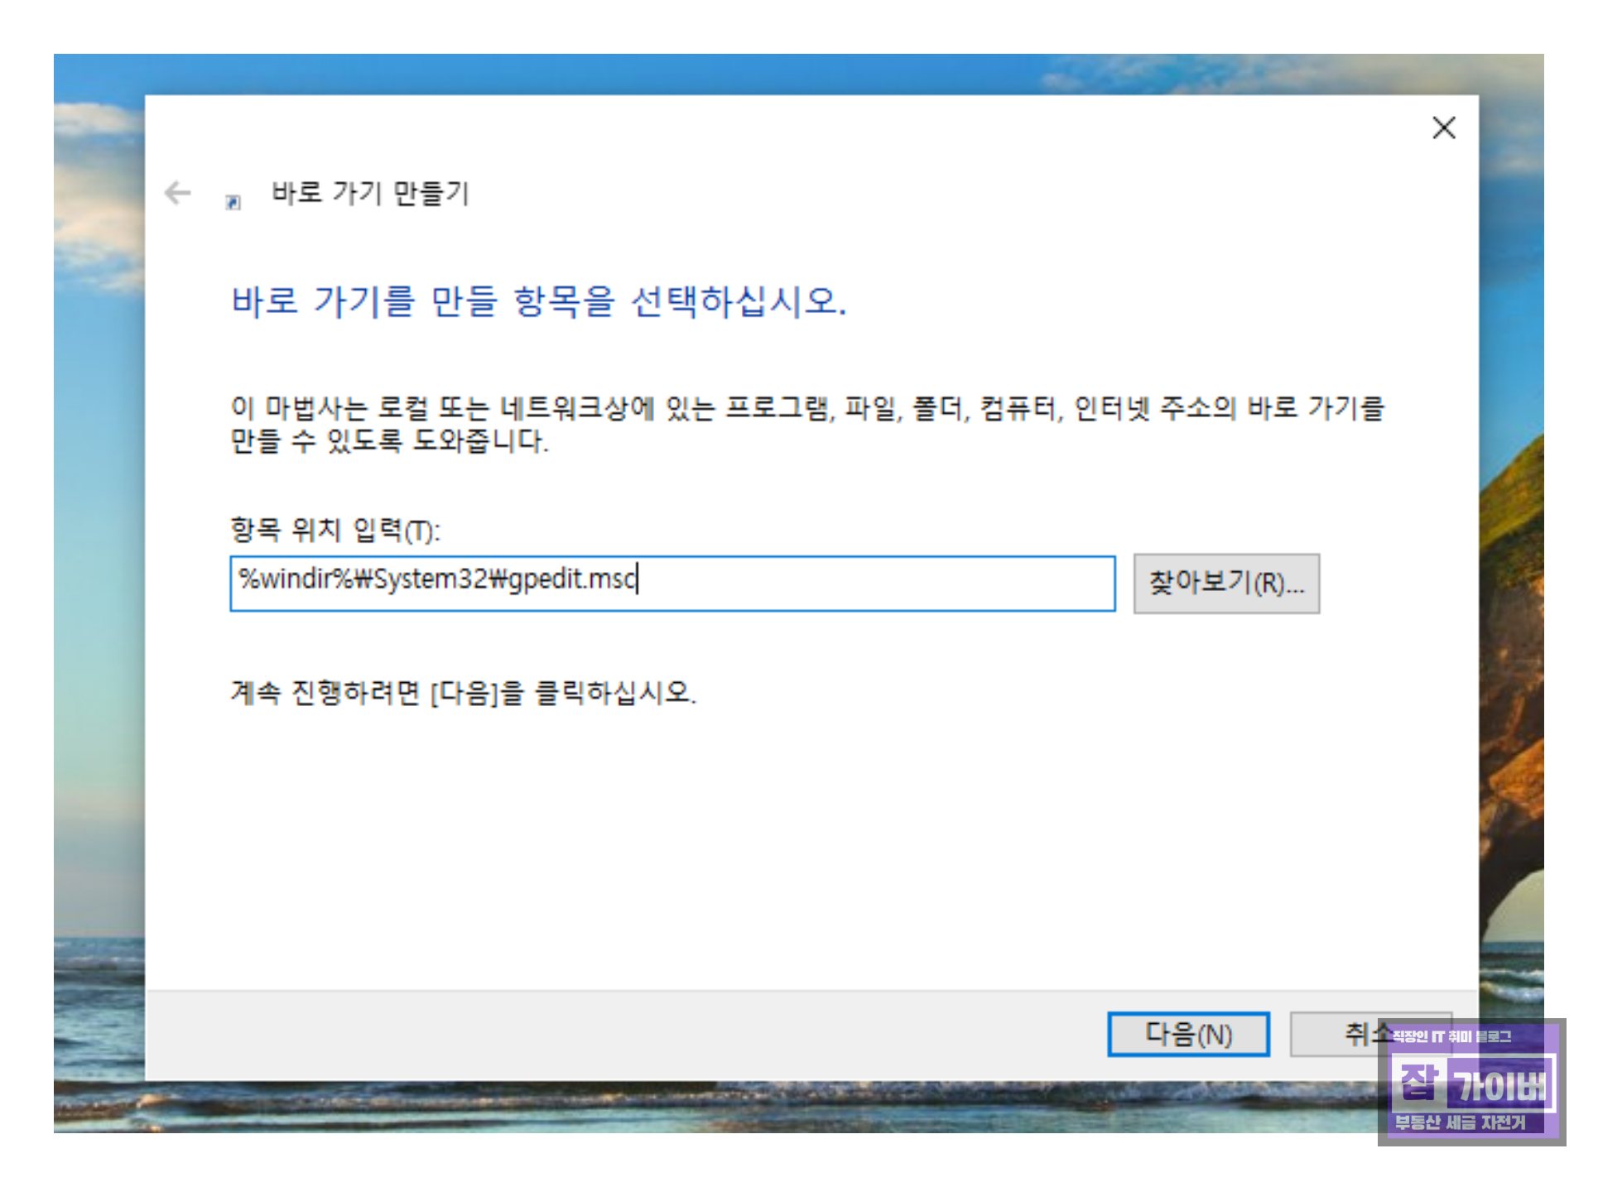Click the 찾아보기(R)... browse button
1598x1187 pixels.
coord(1225,584)
